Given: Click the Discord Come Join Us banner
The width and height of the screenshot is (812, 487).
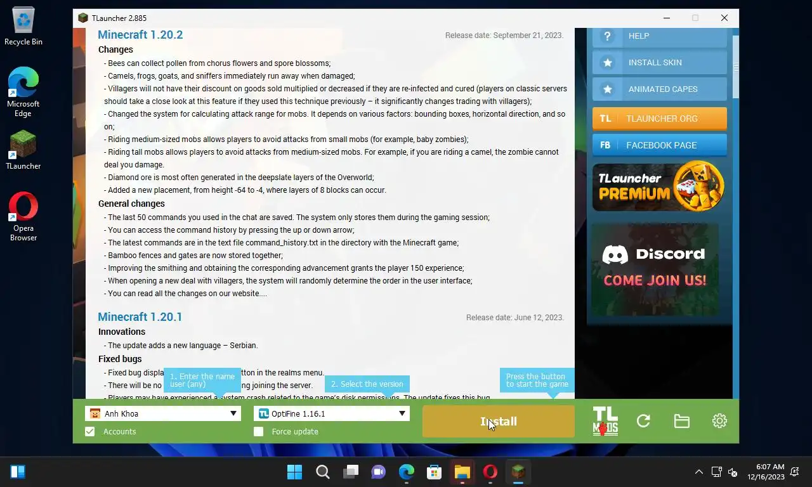Looking at the screenshot, I should (x=654, y=269).
